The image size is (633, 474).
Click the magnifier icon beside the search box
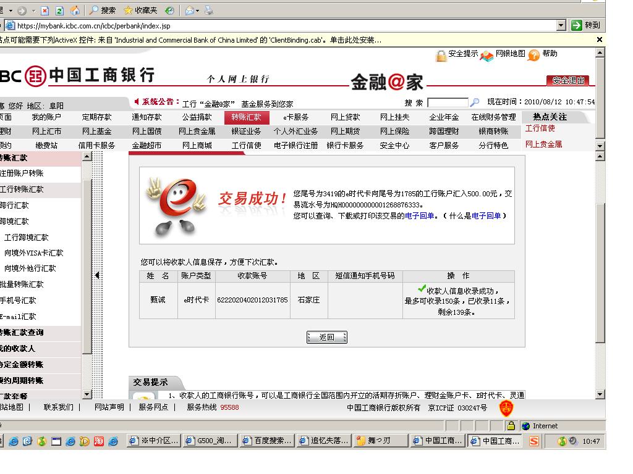pos(475,102)
